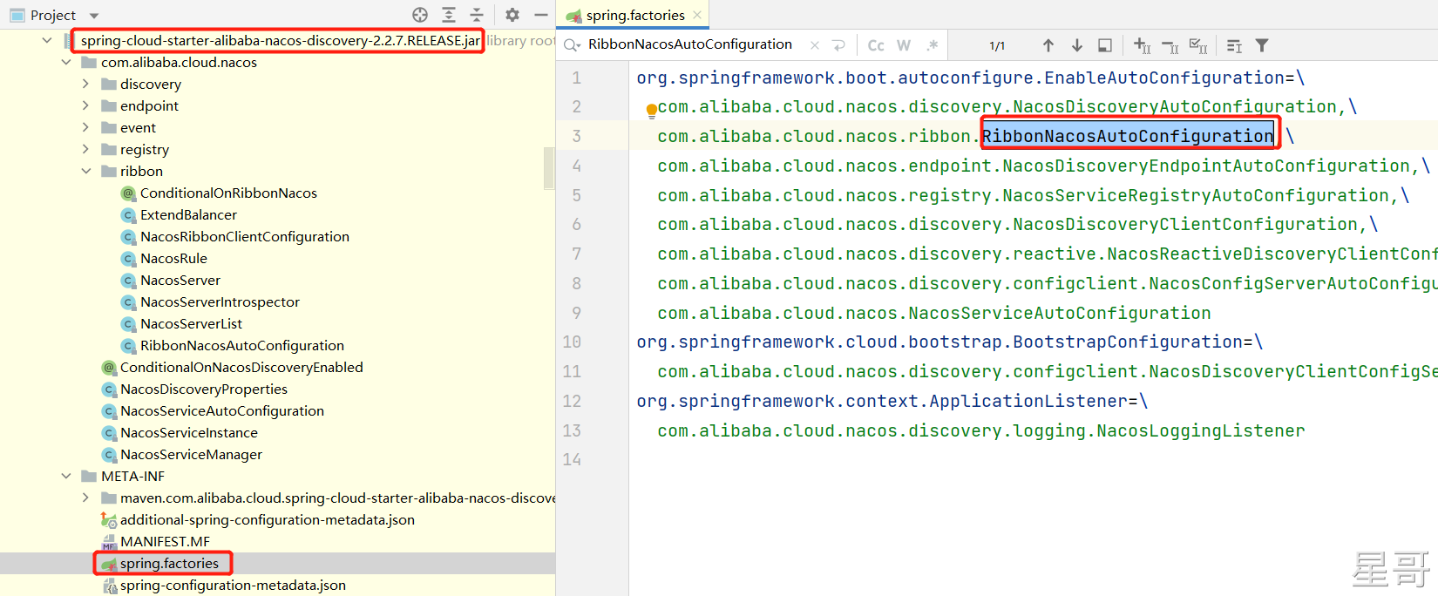Select NacosServiceInstance class
1438x596 pixels.
(188, 432)
